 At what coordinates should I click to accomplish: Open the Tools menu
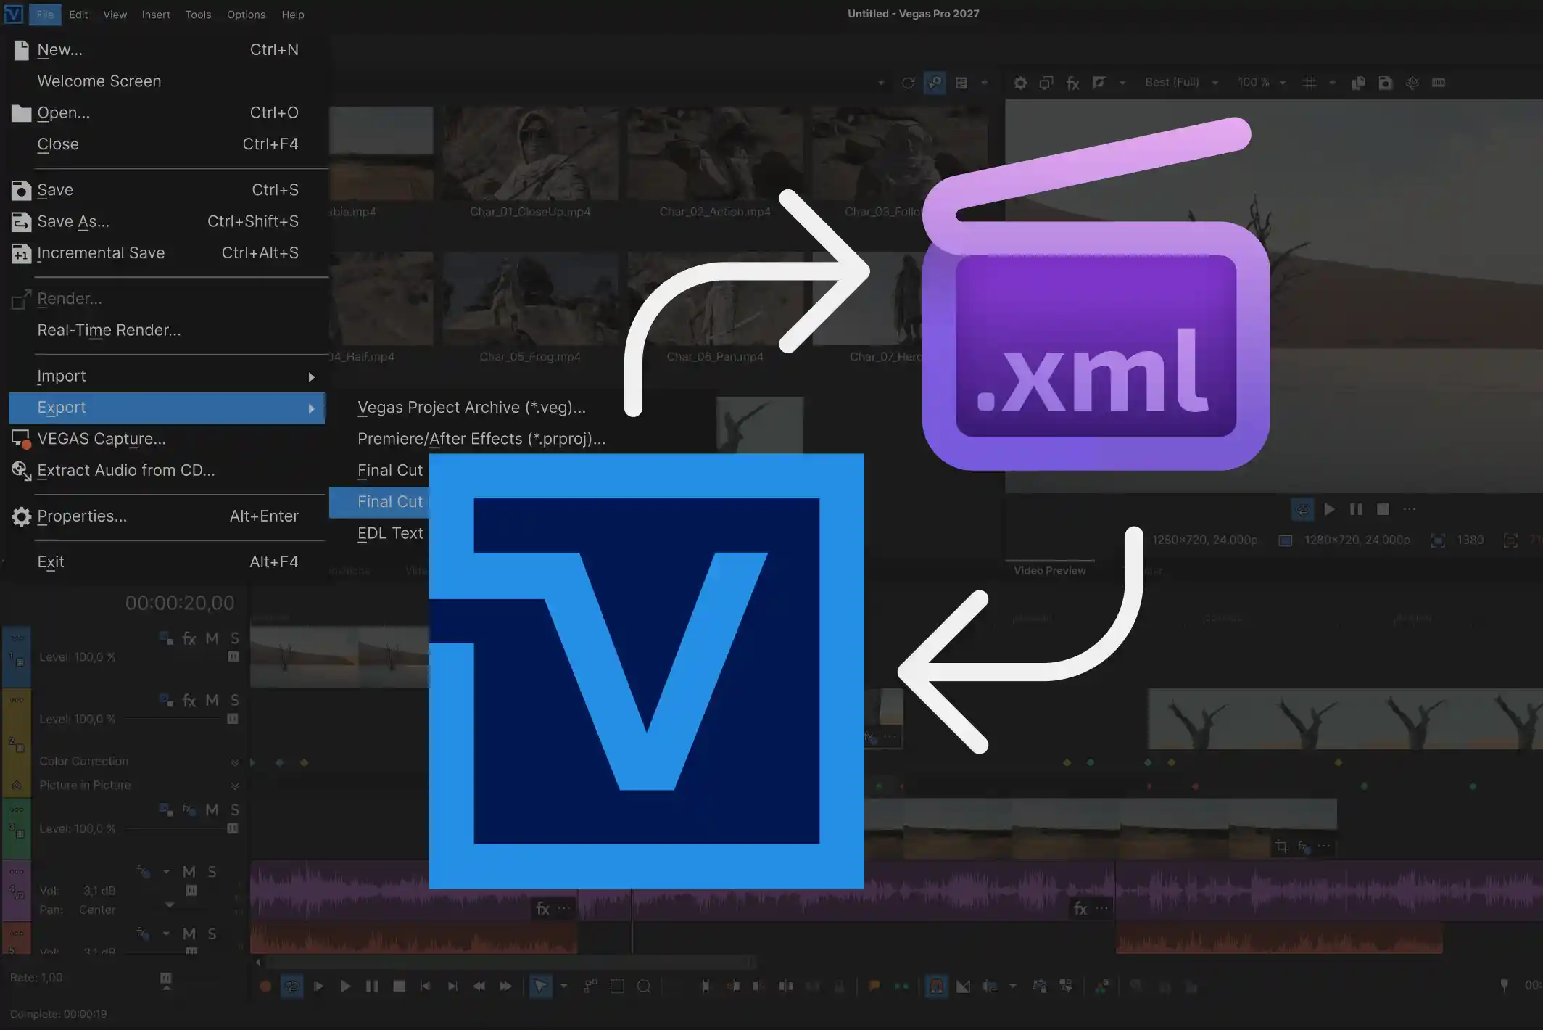[x=198, y=15]
